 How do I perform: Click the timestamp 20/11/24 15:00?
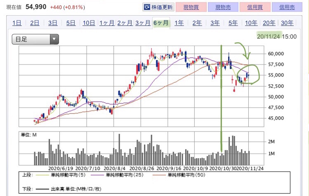[x=277, y=37]
